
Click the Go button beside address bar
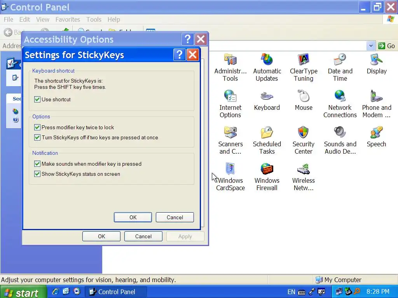click(387, 46)
